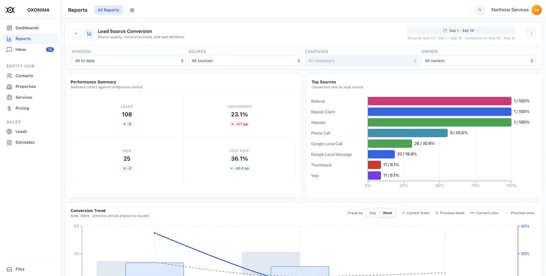
Task: Open the Inbox sidebar item
Action: pyautogui.click(x=30, y=49)
